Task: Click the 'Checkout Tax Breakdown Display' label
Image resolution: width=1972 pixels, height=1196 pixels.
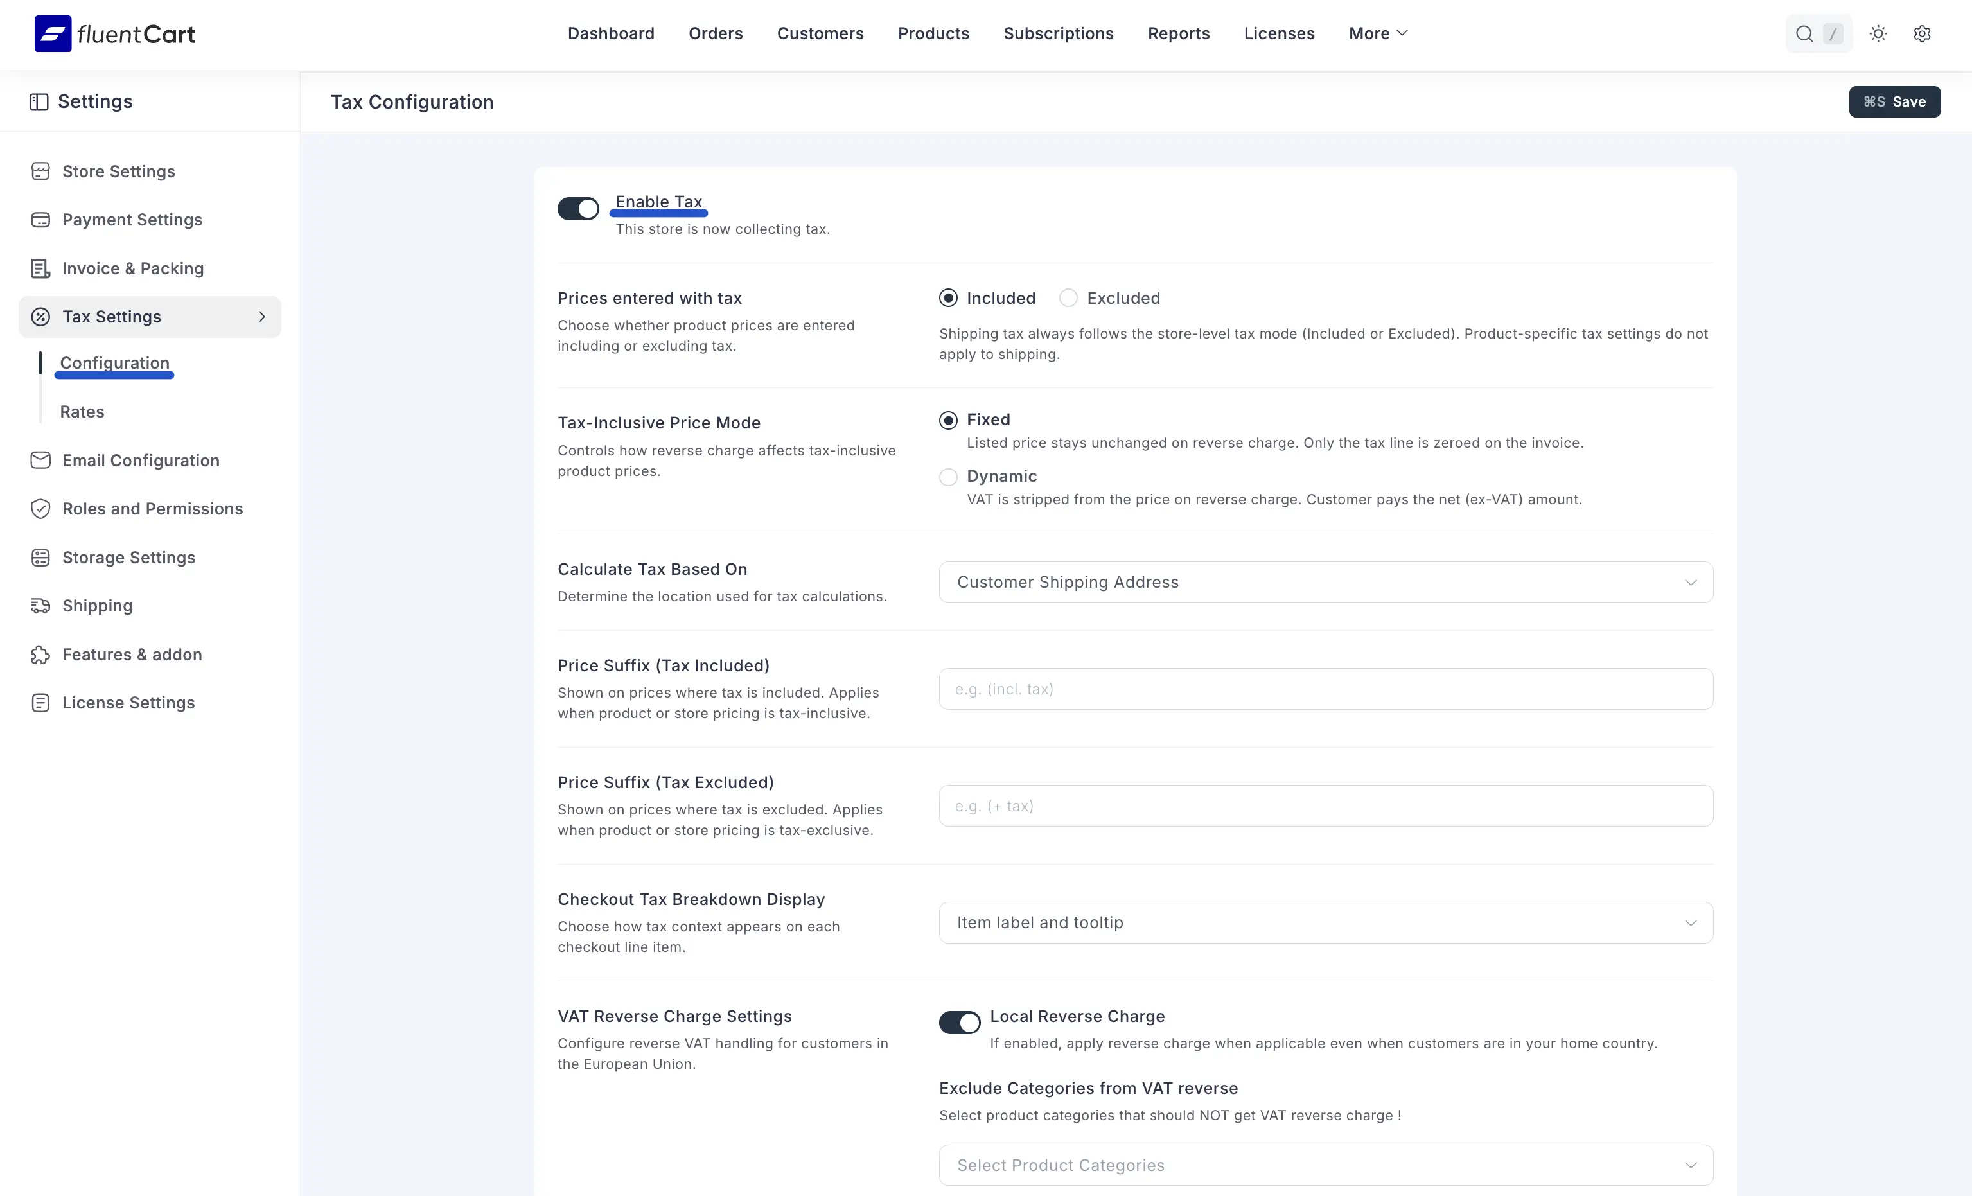Action: pos(691,899)
